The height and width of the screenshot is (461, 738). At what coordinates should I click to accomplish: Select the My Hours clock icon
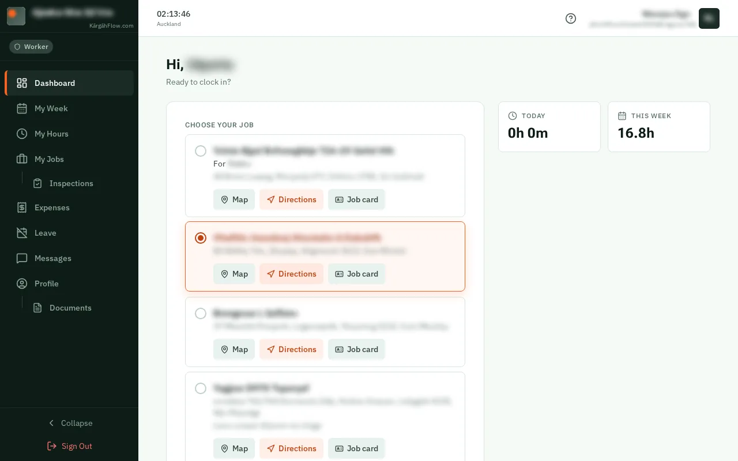(x=22, y=134)
